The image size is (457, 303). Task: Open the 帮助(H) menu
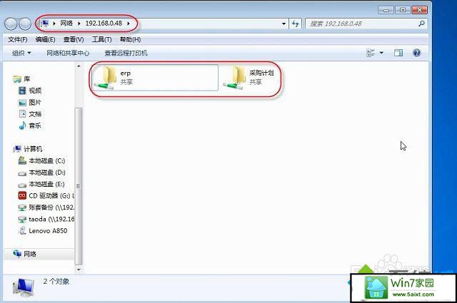pos(130,39)
